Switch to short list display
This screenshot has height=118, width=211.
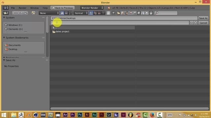(62, 13)
